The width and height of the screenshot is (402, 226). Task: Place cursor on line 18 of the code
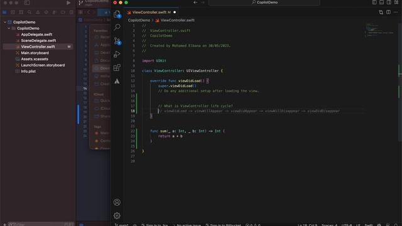click(x=249, y=111)
